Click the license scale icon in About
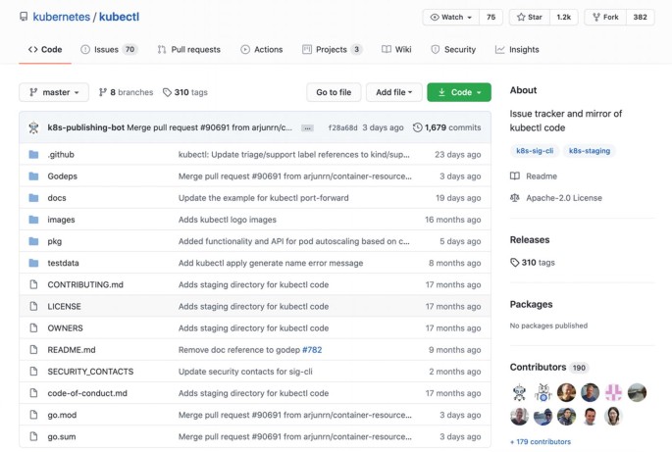The width and height of the screenshot is (672, 452). click(x=515, y=198)
